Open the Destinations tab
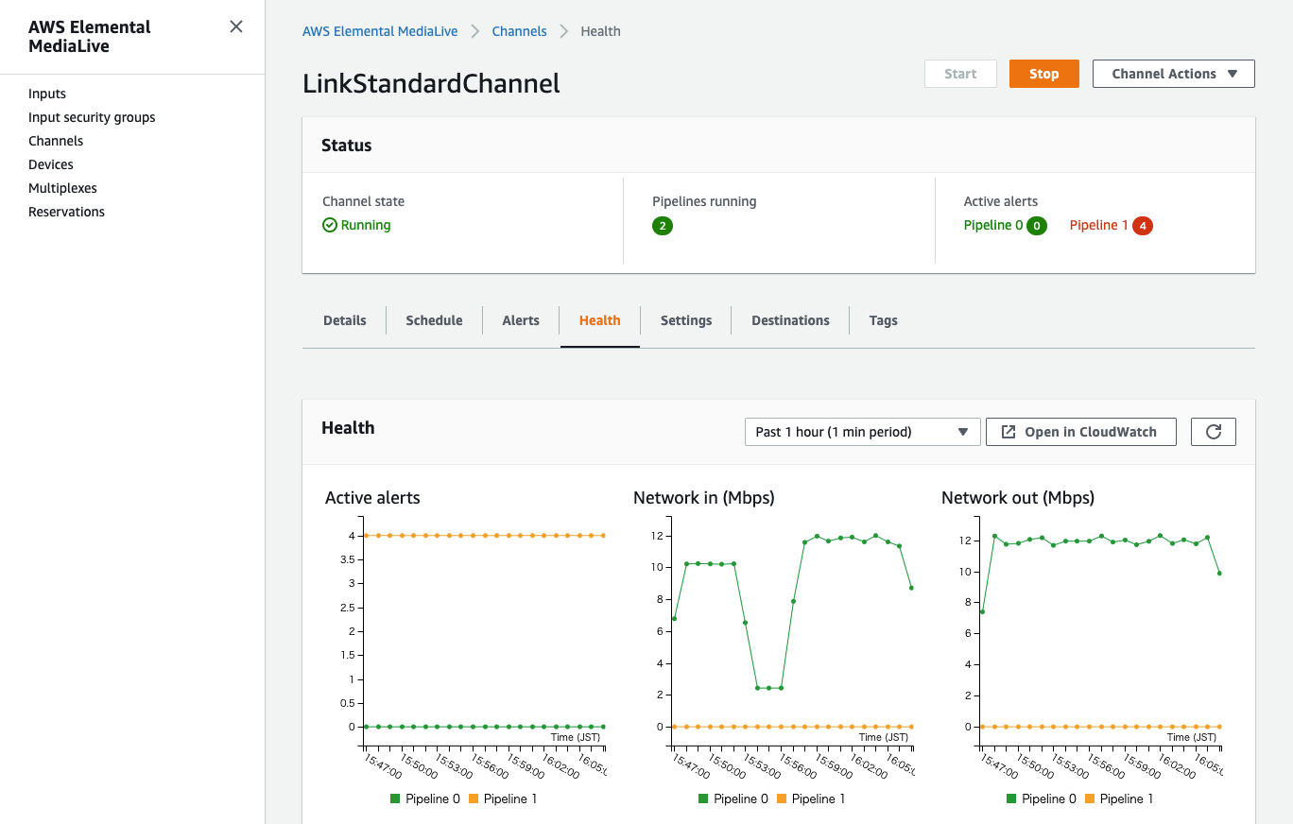The height and width of the screenshot is (824, 1293). click(x=790, y=320)
